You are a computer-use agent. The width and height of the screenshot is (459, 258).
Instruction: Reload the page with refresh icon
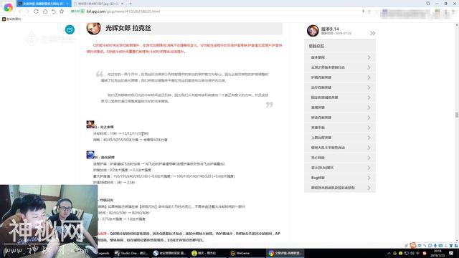pyautogui.click(x=36, y=11)
